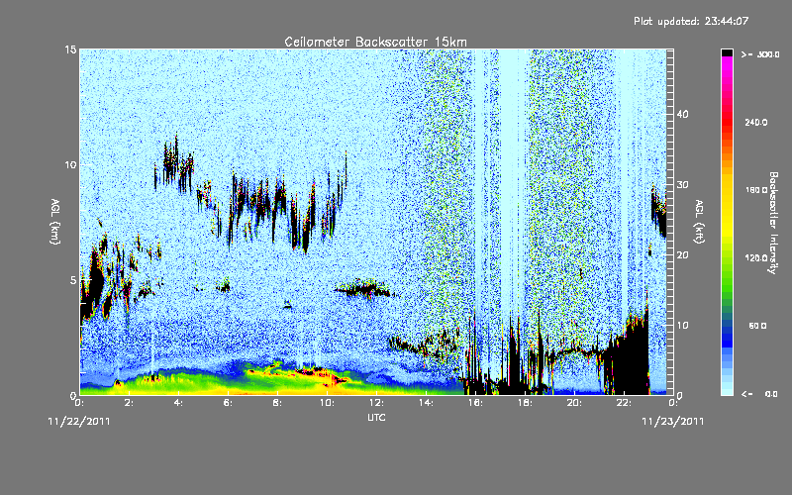The height and width of the screenshot is (495, 792).
Task: Click the '10:' hour tick on the time axis
Action: coord(328,403)
